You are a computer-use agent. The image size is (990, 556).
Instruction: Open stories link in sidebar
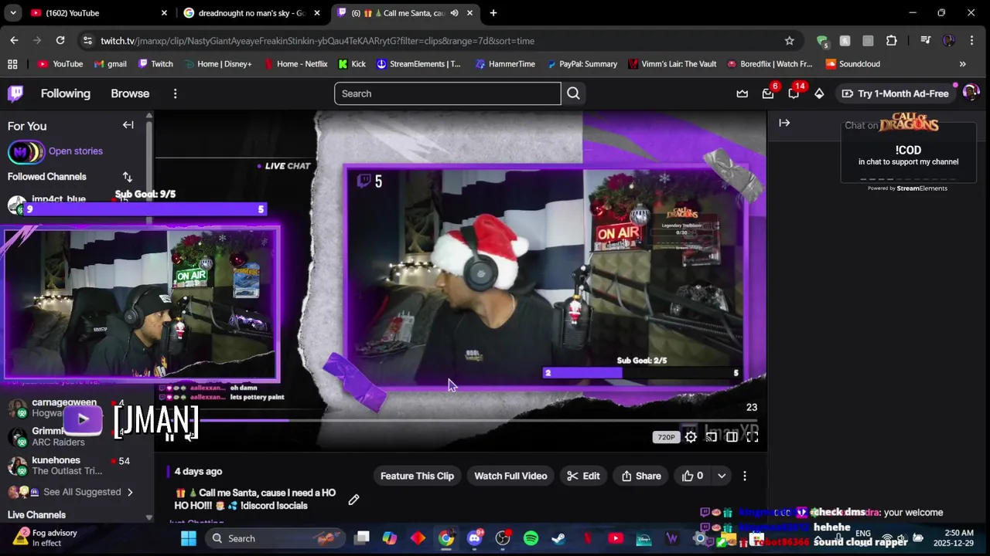(x=75, y=151)
